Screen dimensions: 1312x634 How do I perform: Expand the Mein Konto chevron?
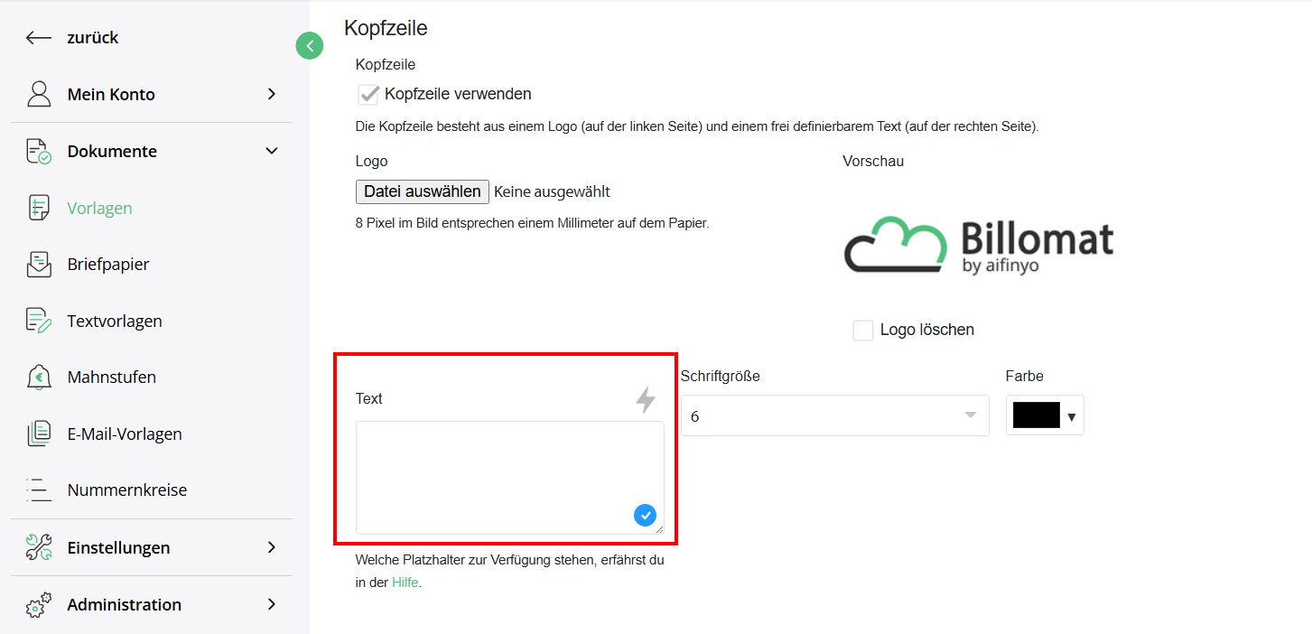[x=272, y=94]
